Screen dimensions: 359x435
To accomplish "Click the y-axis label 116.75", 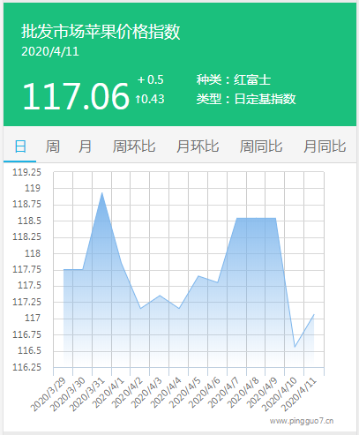I will tap(26, 334).
